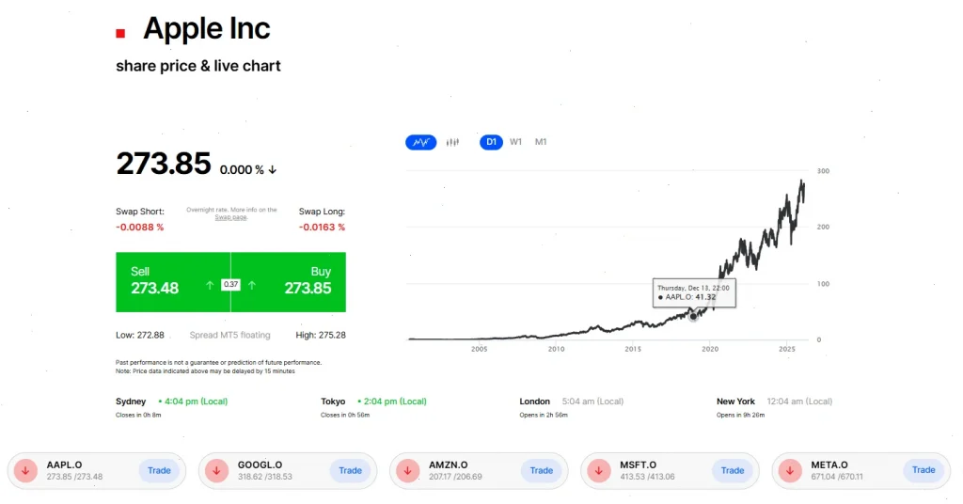Select the W1 weekly timeframe
This screenshot has height=504, width=963.
point(516,142)
